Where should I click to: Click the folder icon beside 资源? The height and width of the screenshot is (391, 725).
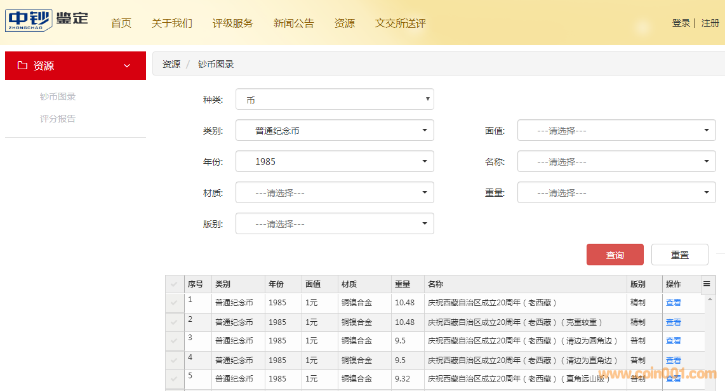[x=22, y=65]
